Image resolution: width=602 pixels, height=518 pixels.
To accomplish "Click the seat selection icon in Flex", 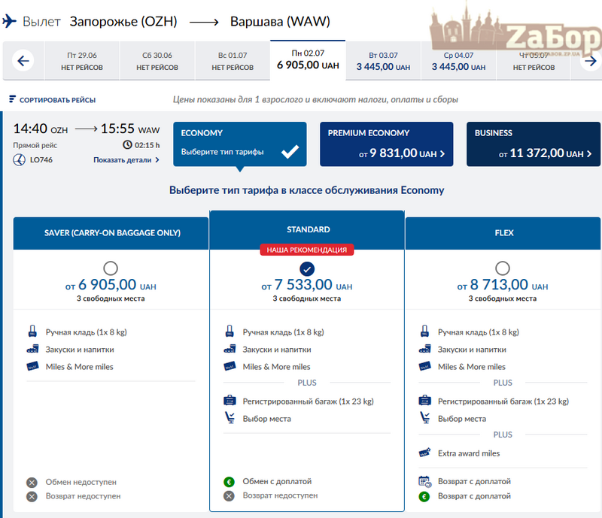I will (426, 419).
